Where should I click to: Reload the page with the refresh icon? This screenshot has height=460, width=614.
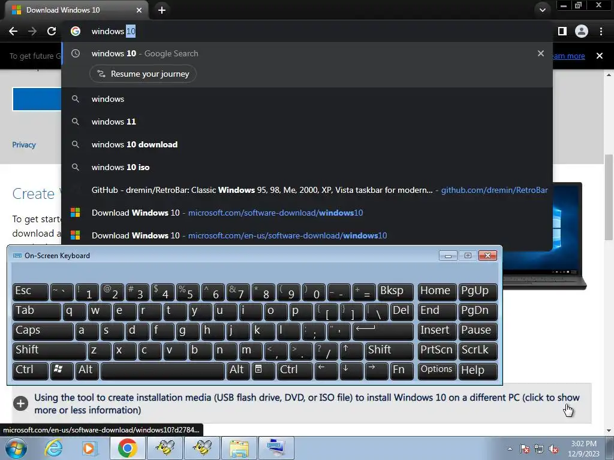52,31
